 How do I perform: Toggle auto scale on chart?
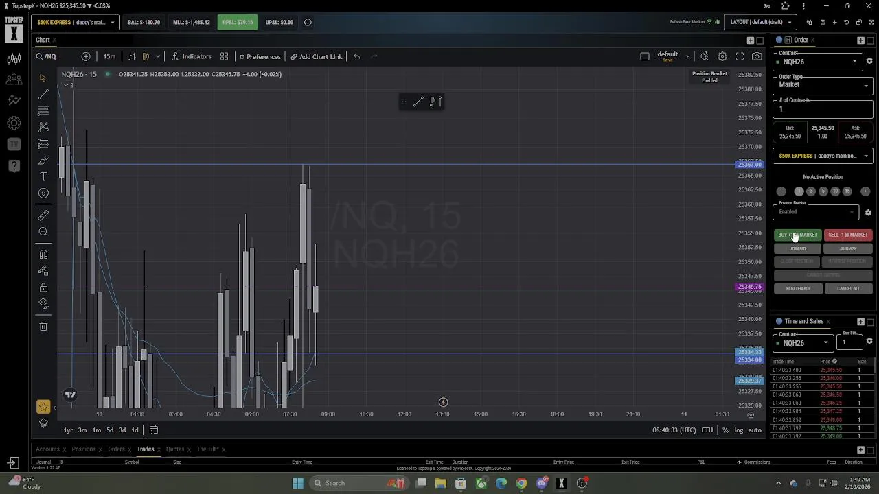coord(755,430)
